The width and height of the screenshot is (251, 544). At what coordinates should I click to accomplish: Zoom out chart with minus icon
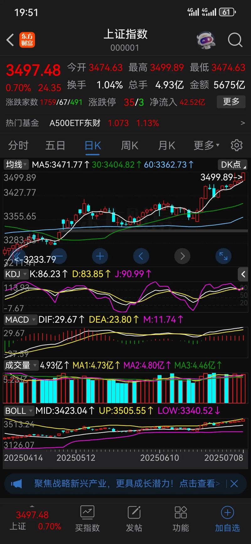[59, 256]
